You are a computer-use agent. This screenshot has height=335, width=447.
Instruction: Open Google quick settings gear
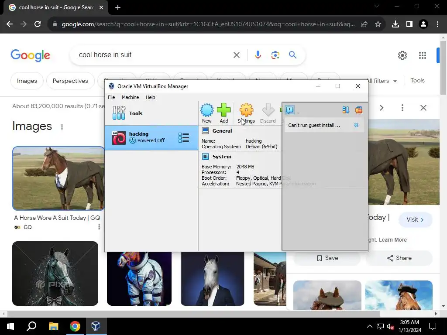coord(402,55)
